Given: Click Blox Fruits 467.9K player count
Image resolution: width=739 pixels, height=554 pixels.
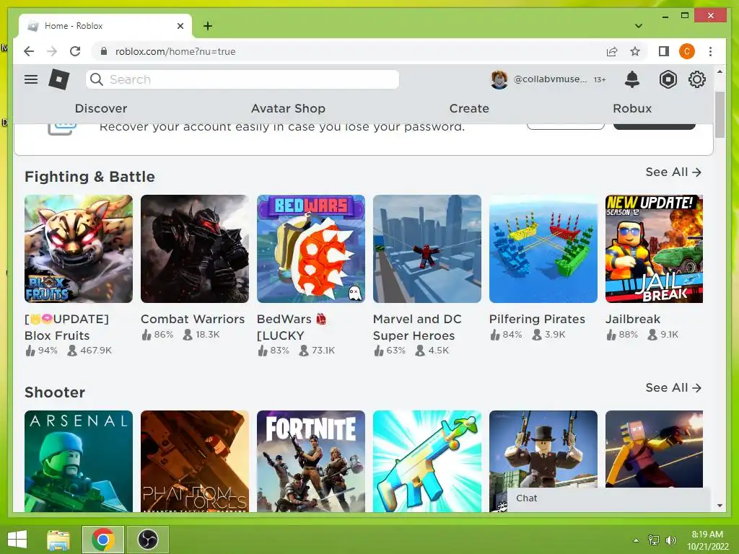Looking at the screenshot, I should click(x=90, y=351).
